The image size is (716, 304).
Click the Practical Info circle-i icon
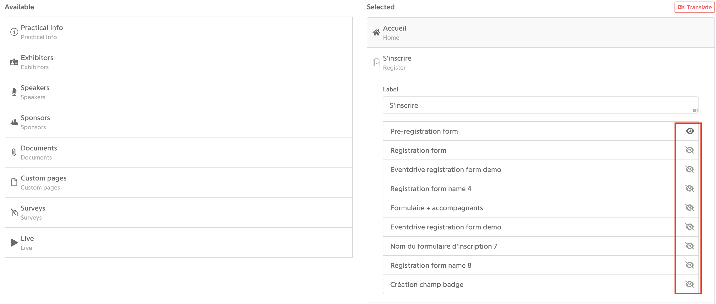click(14, 32)
